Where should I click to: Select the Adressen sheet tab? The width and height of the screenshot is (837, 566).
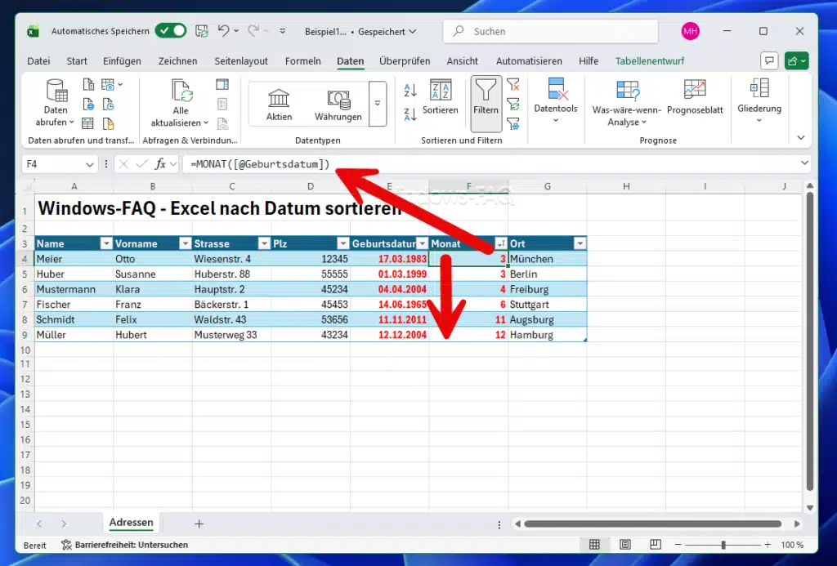click(x=131, y=523)
